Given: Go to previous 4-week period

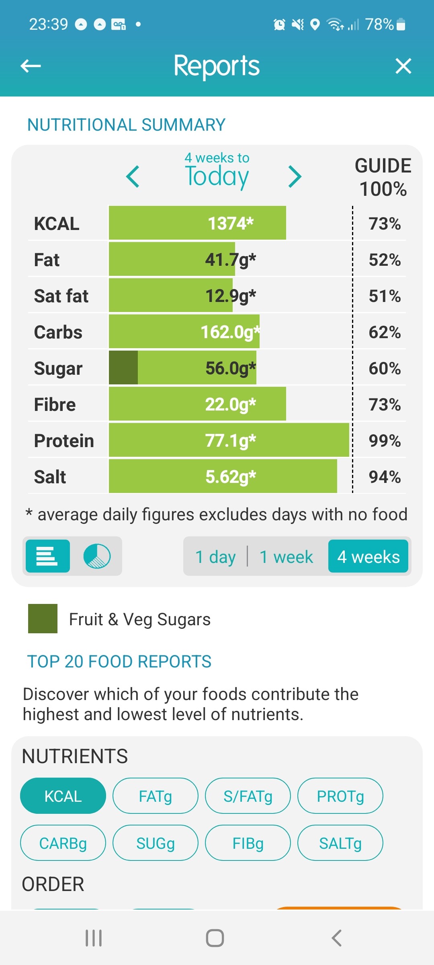Looking at the screenshot, I should pyautogui.click(x=133, y=177).
